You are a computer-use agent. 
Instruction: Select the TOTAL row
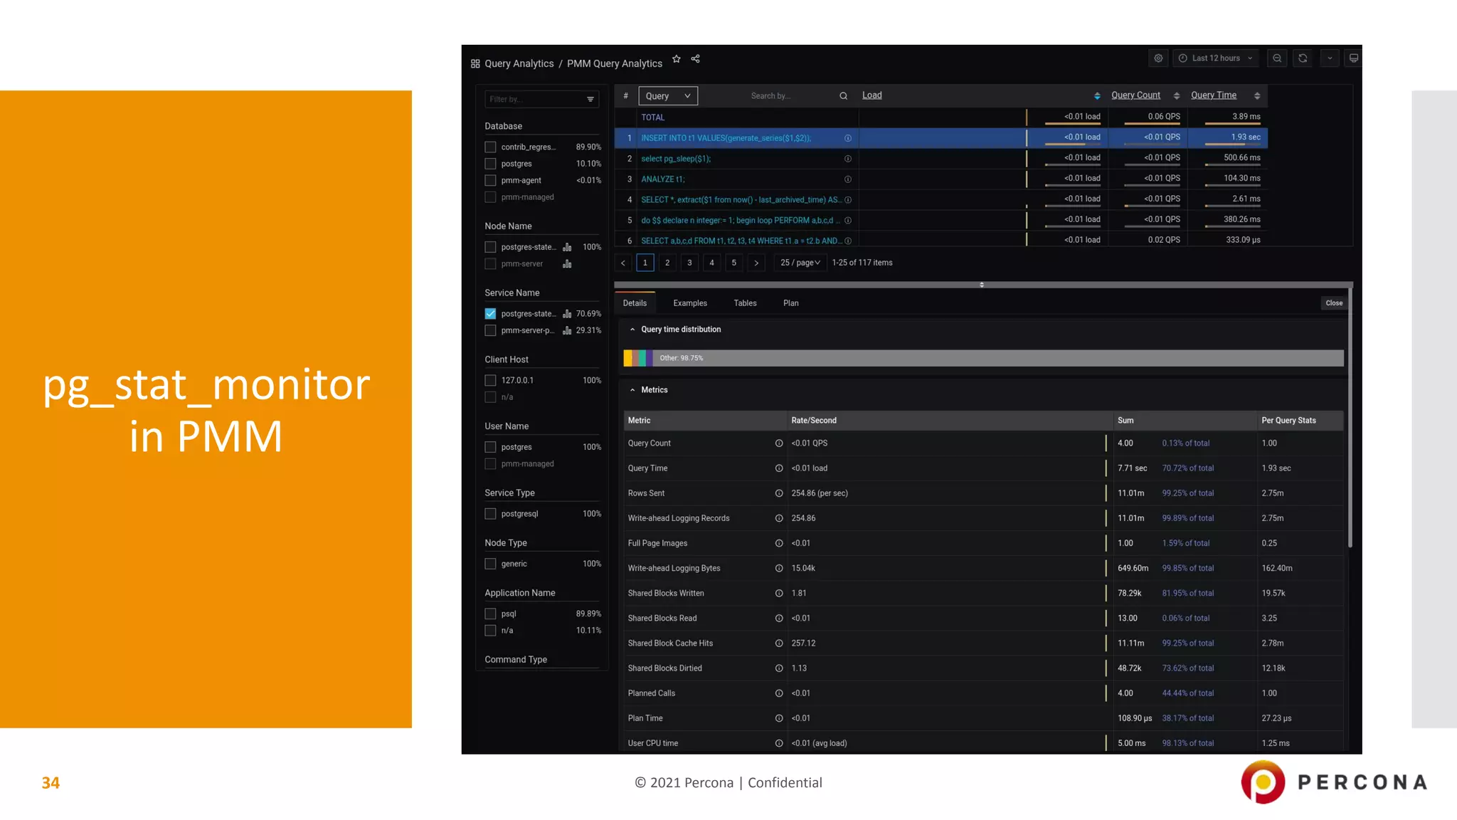tap(941, 117)
